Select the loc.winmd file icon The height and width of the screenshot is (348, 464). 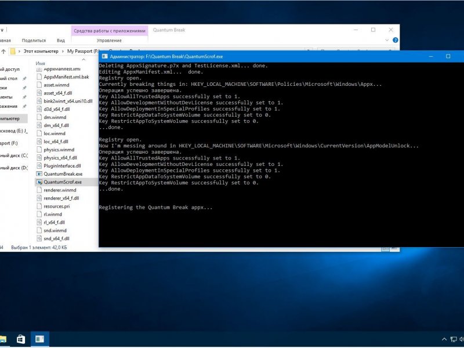click(39, 133)
